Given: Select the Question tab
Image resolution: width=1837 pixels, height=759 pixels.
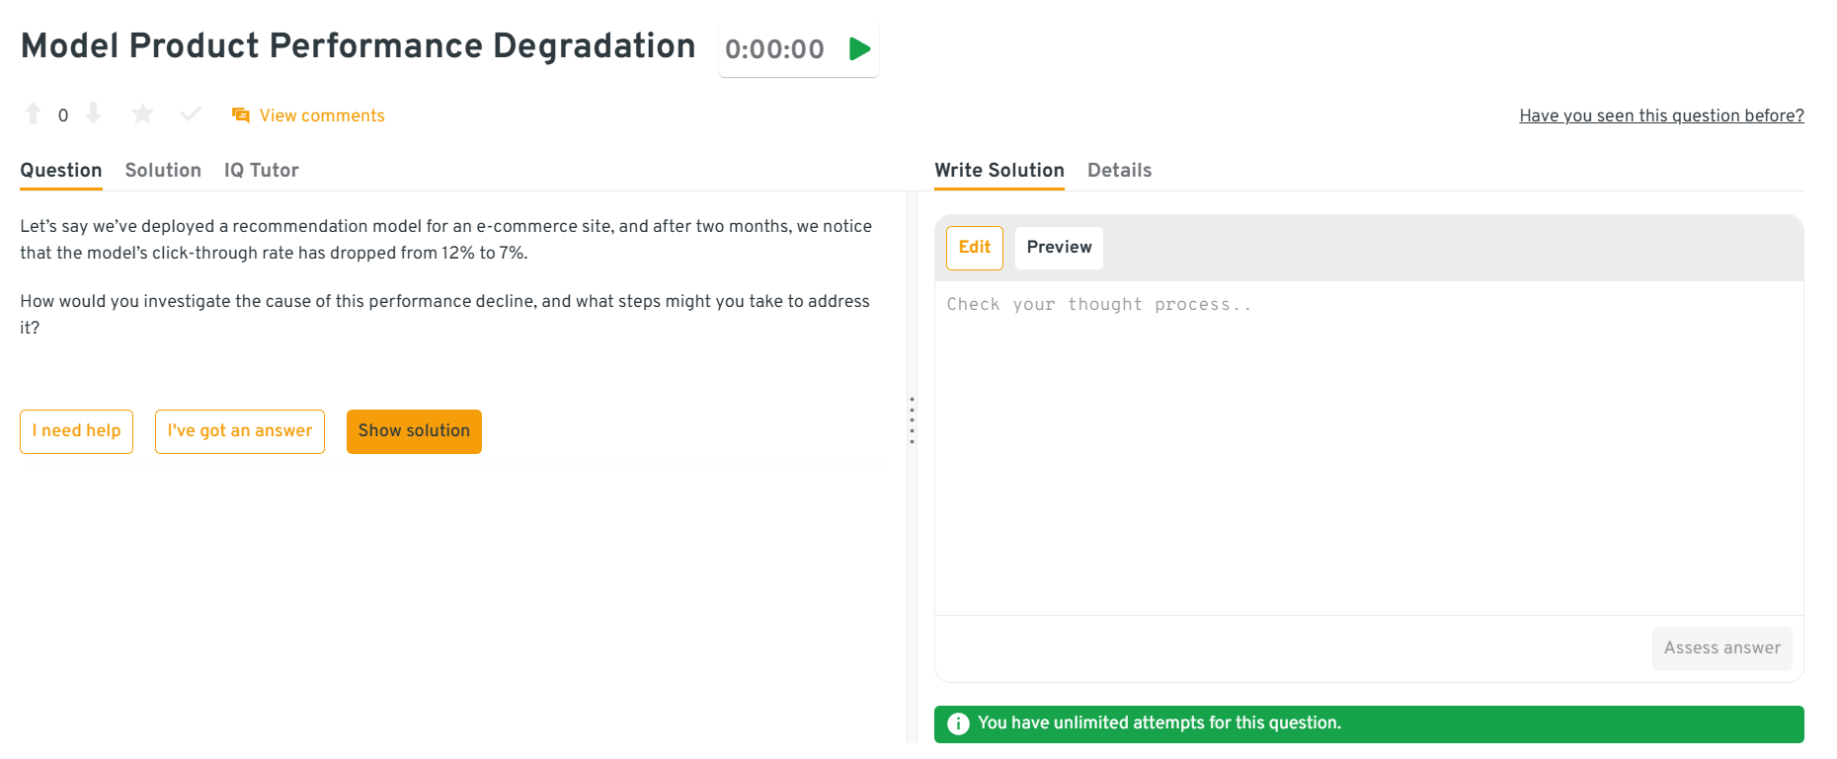Looking at the screenshot, I should tap(61, 170).
